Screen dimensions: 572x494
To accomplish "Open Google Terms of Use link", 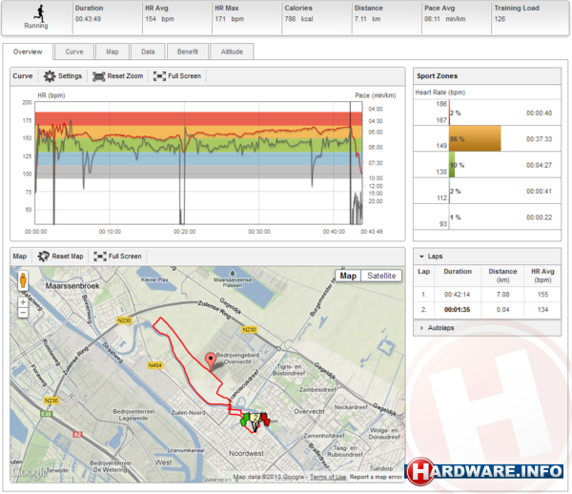I will tap(327, 476).
